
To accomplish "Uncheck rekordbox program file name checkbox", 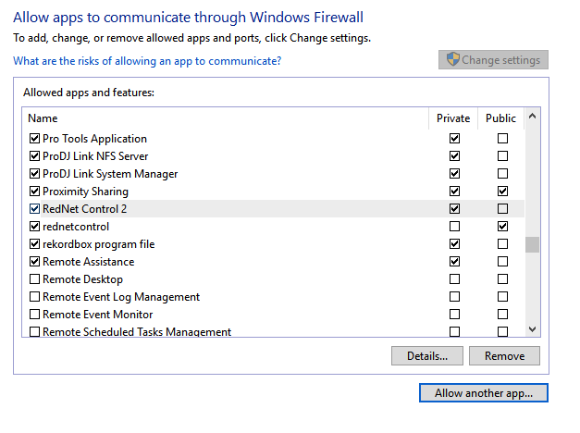I will tap(34, 244).
